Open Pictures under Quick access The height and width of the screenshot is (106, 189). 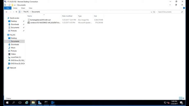coord(14,31)
